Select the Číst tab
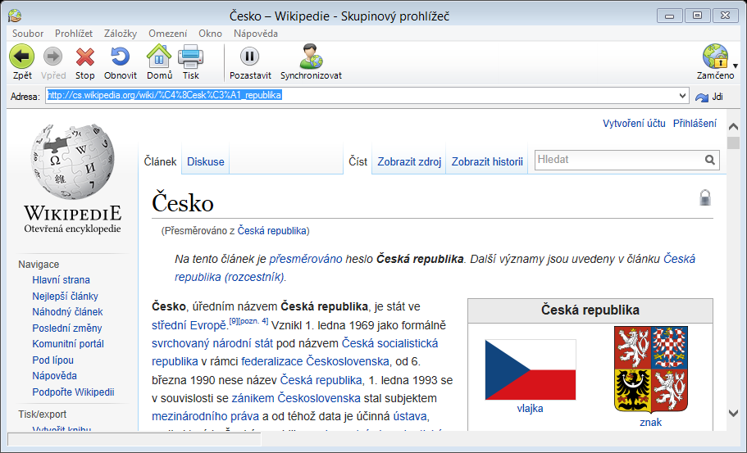Image resolution: width=747 pixels, height=453 pixels. pyautogui.click(x=358, y=162)
